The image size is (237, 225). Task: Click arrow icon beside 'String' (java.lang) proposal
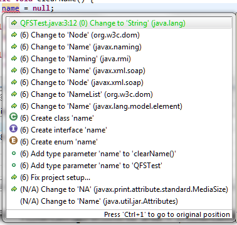tap(14, 23)
